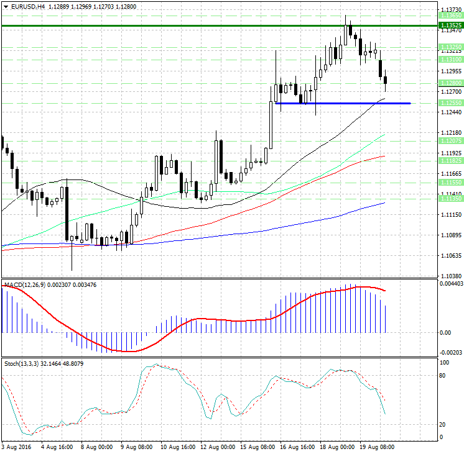The image size is (464, 454).
Task: Click the 8 Aug 00:00 time label
Action: (98, 447)
